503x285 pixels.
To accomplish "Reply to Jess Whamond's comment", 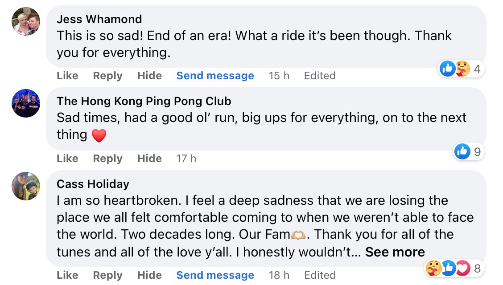I will (107, 76).
